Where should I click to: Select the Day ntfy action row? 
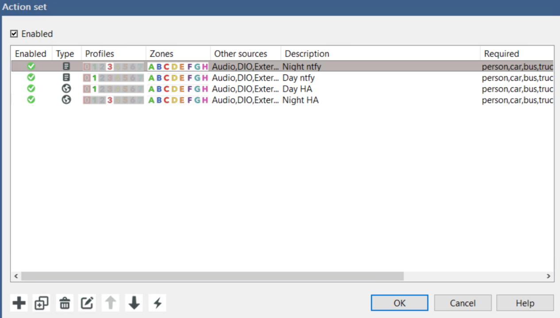(310, 77)
